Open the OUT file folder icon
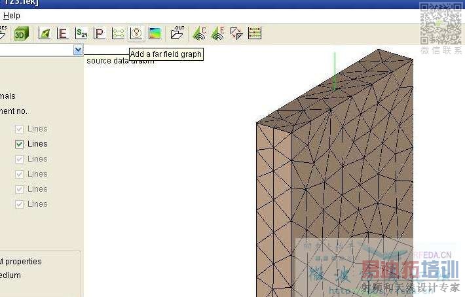This screenshot has height=297, width=465. click(x=177, y=33)
